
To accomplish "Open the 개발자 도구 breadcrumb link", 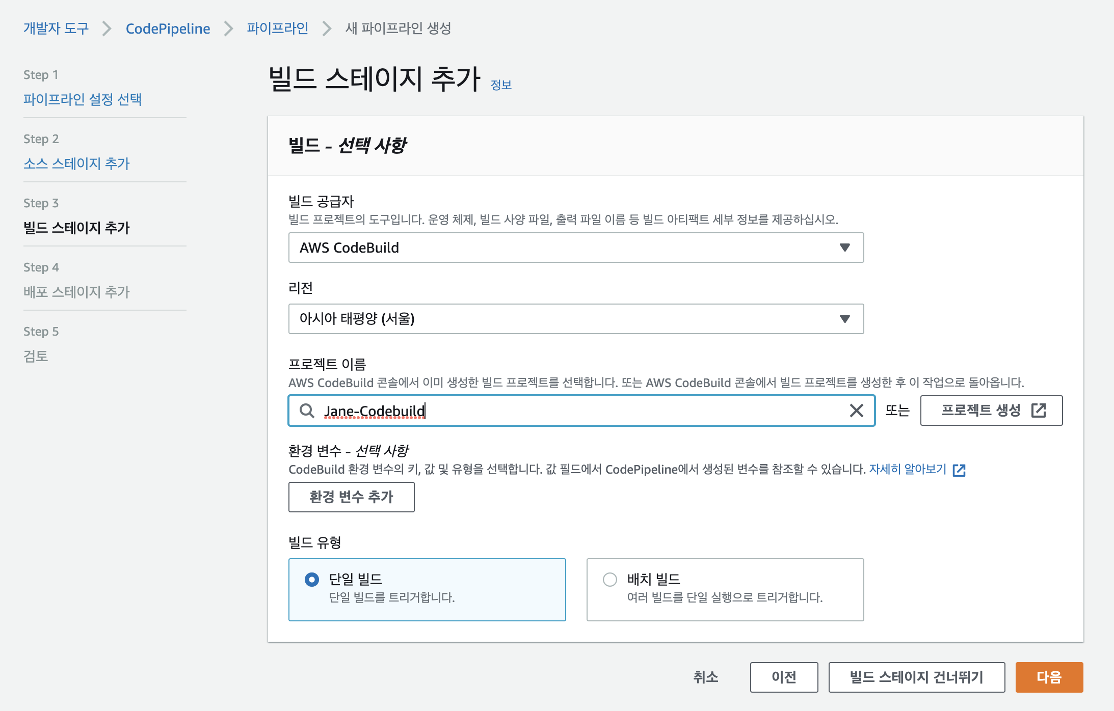I will tap(56, 29).
